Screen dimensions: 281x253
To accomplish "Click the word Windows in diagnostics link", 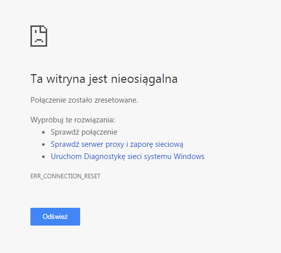I will [x=189, y=156].
